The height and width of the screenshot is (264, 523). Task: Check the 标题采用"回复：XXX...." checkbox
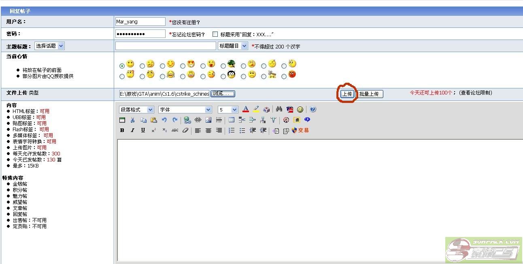click(215, 34)
